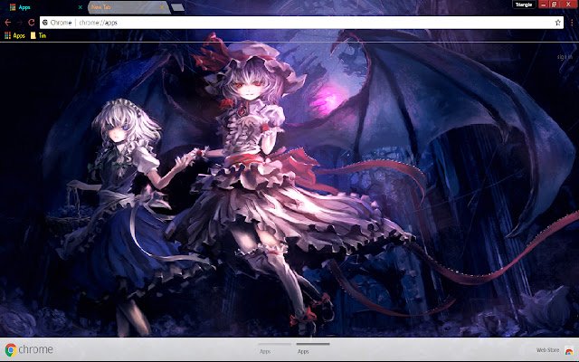Open the Apps shortcut in the bookmarks bar
Screen dimensions: 579x362
pos(14,35)
